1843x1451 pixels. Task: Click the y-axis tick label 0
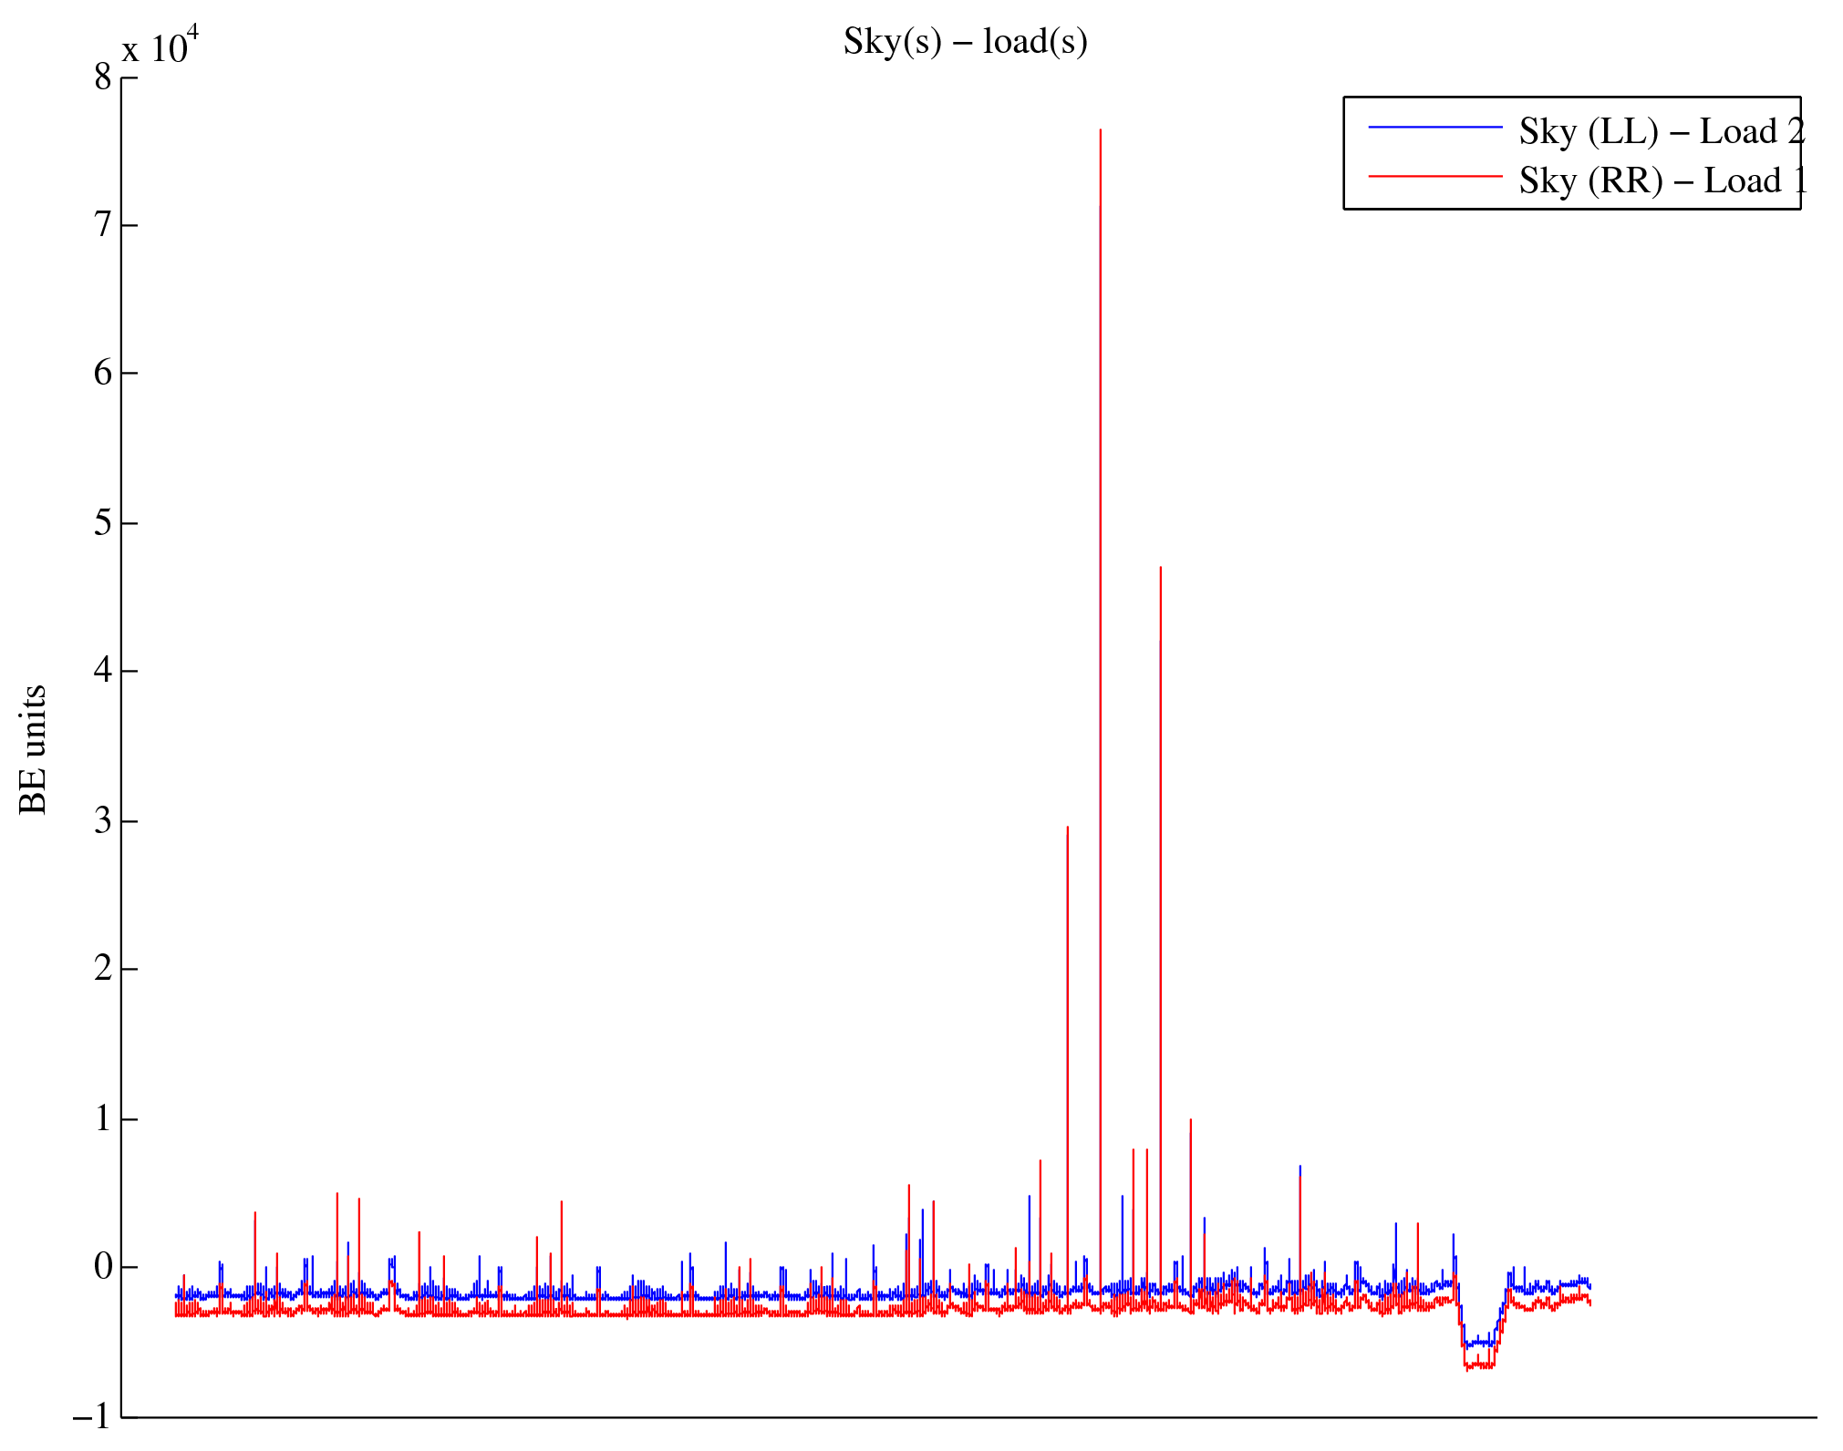pos(103,1266)
